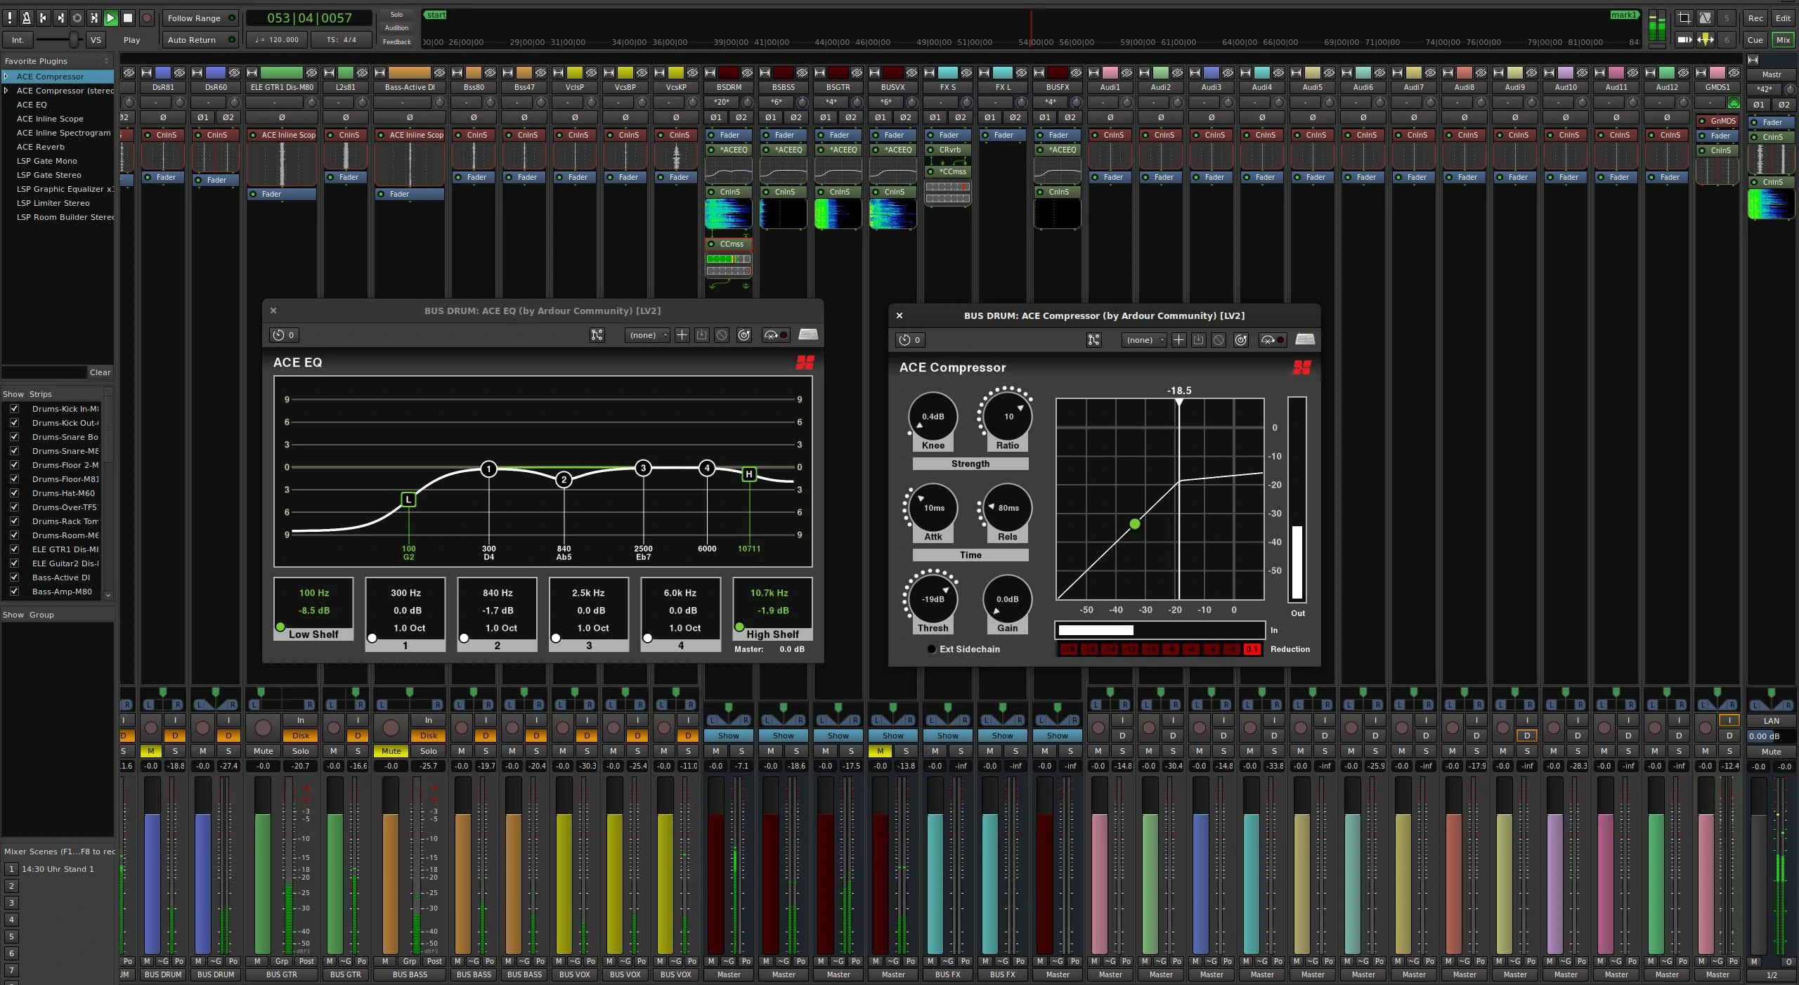
Task: Uncheck Bass-Active DI strip visibility
Action: click(x=14, y=577)
